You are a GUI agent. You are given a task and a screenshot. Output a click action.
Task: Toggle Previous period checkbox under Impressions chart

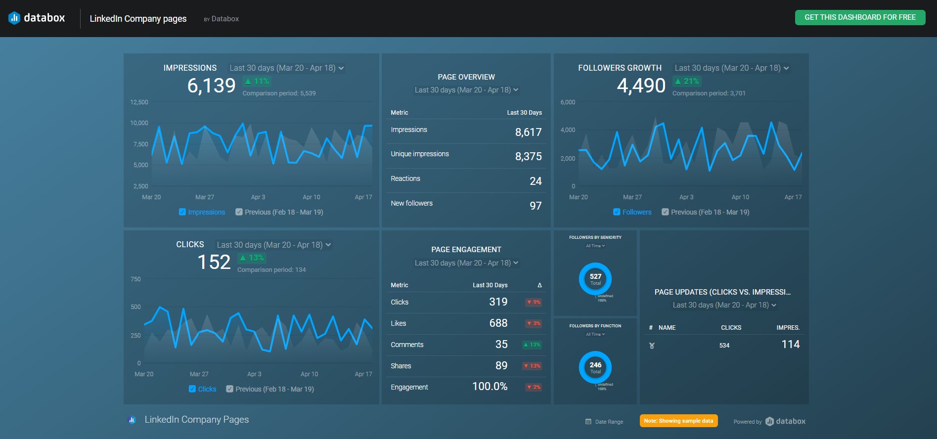[239, 212]
